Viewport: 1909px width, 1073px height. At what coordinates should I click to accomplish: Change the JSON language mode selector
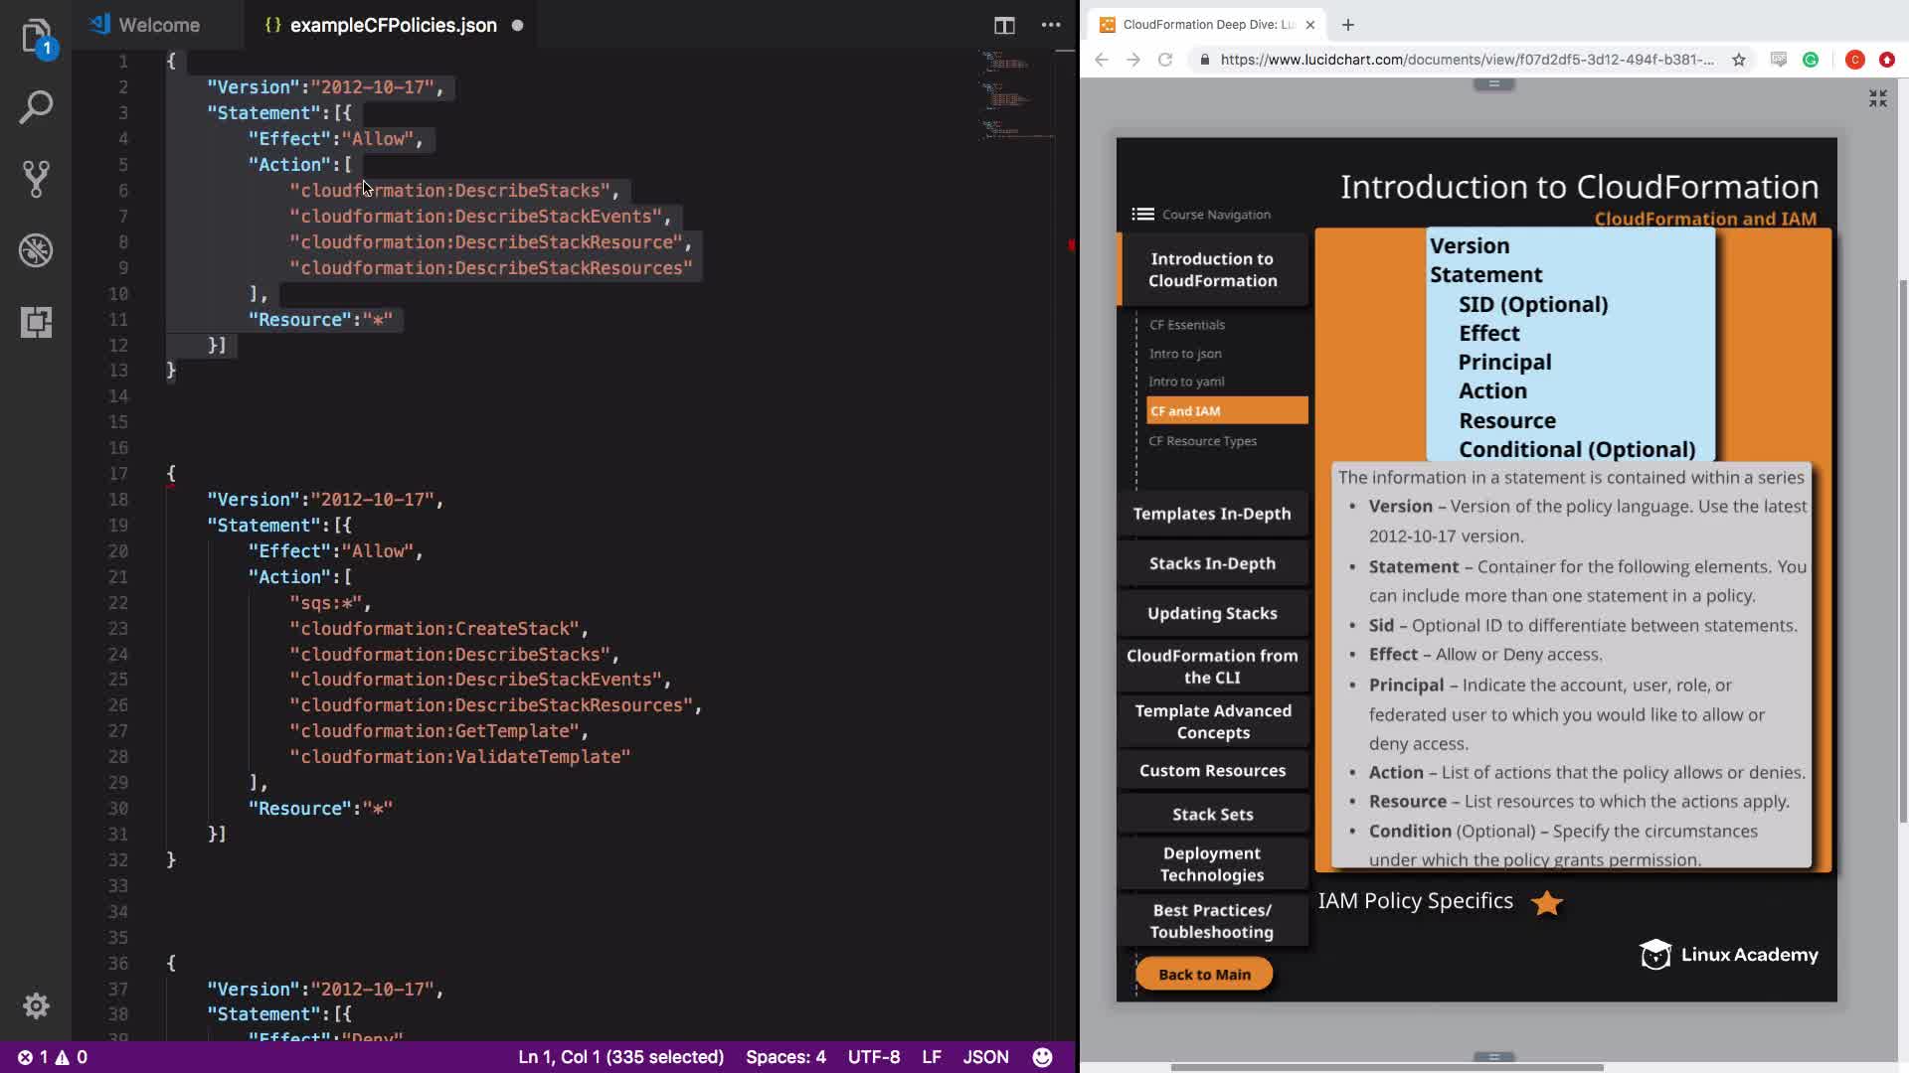(x=985, y=1057)
